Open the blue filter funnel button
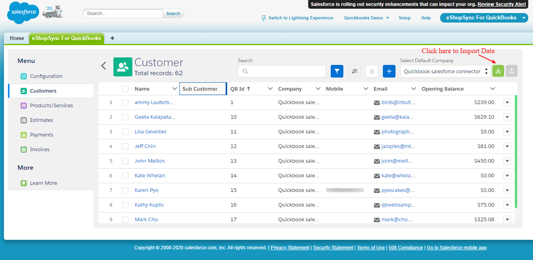 pos(337,71)
